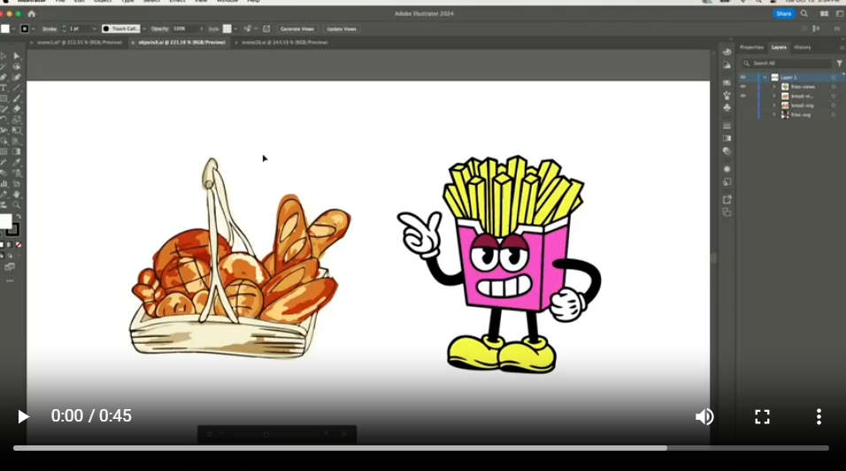The width and height of the screenshot is (846, 471).
Task: Click the video progress bar
Action: point(421,448)
